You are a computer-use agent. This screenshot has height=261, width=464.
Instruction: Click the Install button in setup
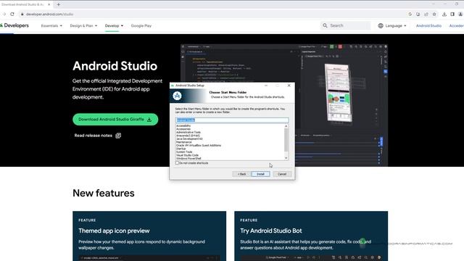tap(260, 174)
